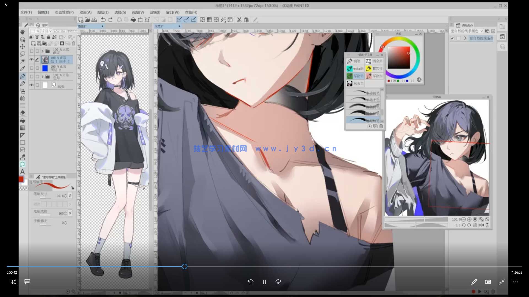Open the 文件(F) menu
This screenshot has height=297, width=529.
coord(26,12)
